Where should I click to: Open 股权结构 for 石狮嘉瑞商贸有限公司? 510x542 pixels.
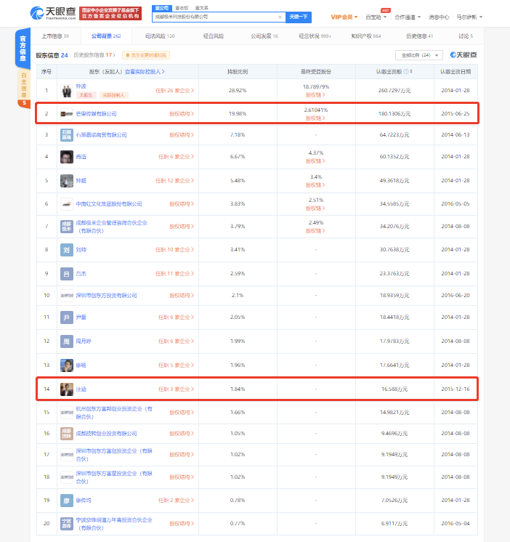(x=182, y=135)
